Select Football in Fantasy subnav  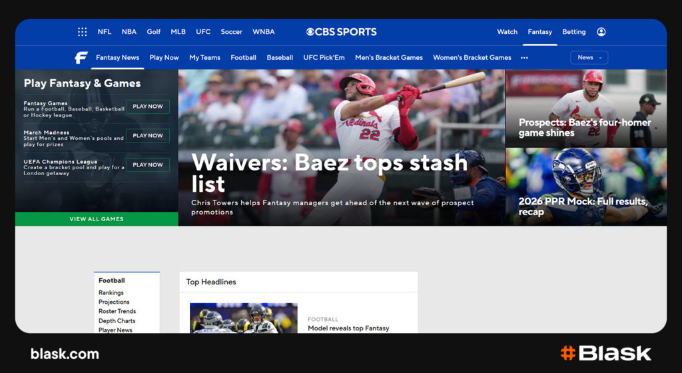pos(243,57)
